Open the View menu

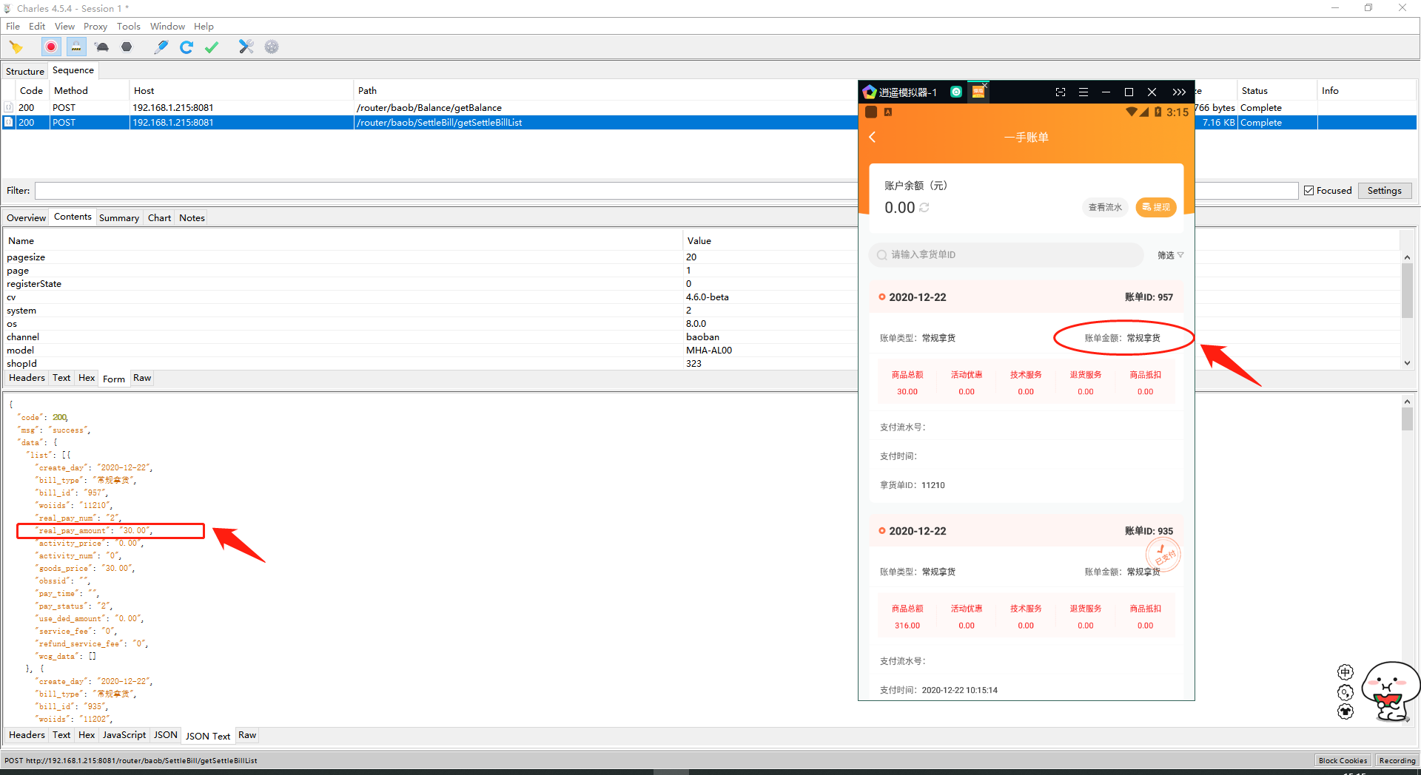coord(64,27)
